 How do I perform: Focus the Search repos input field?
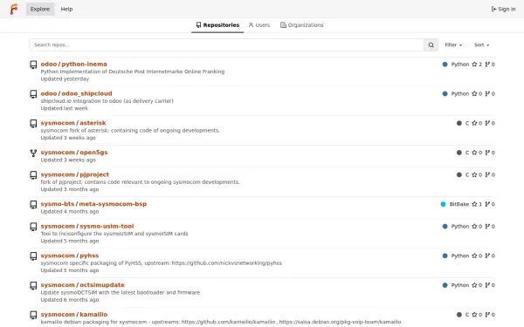[x=226, y=44]
